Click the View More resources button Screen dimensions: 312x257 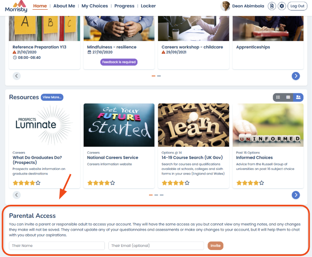click(x=52, y=97)
